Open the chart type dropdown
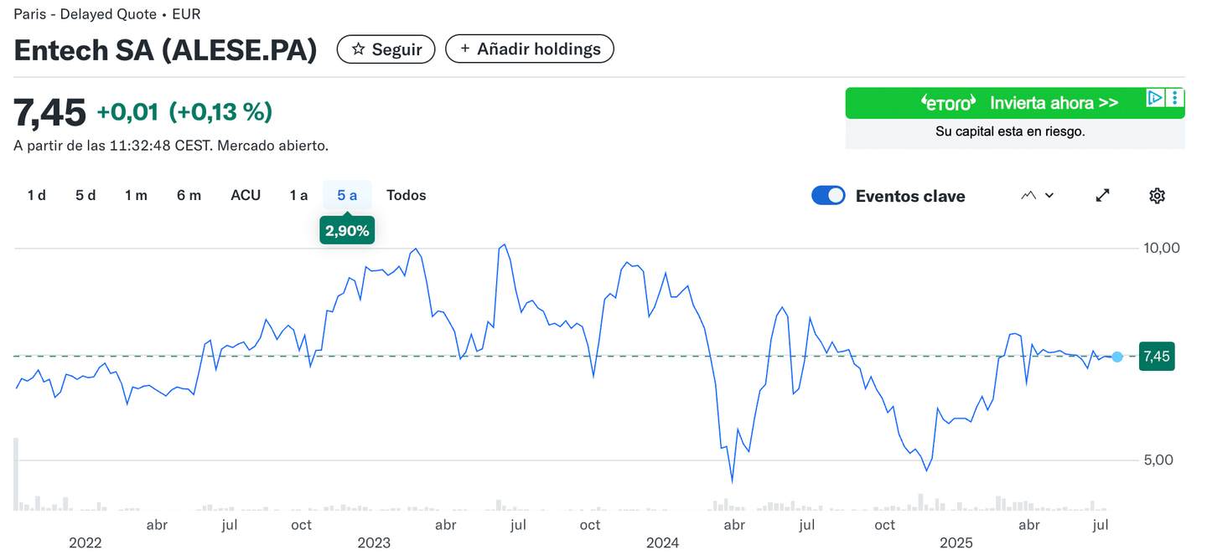 tap(1037, 196)
